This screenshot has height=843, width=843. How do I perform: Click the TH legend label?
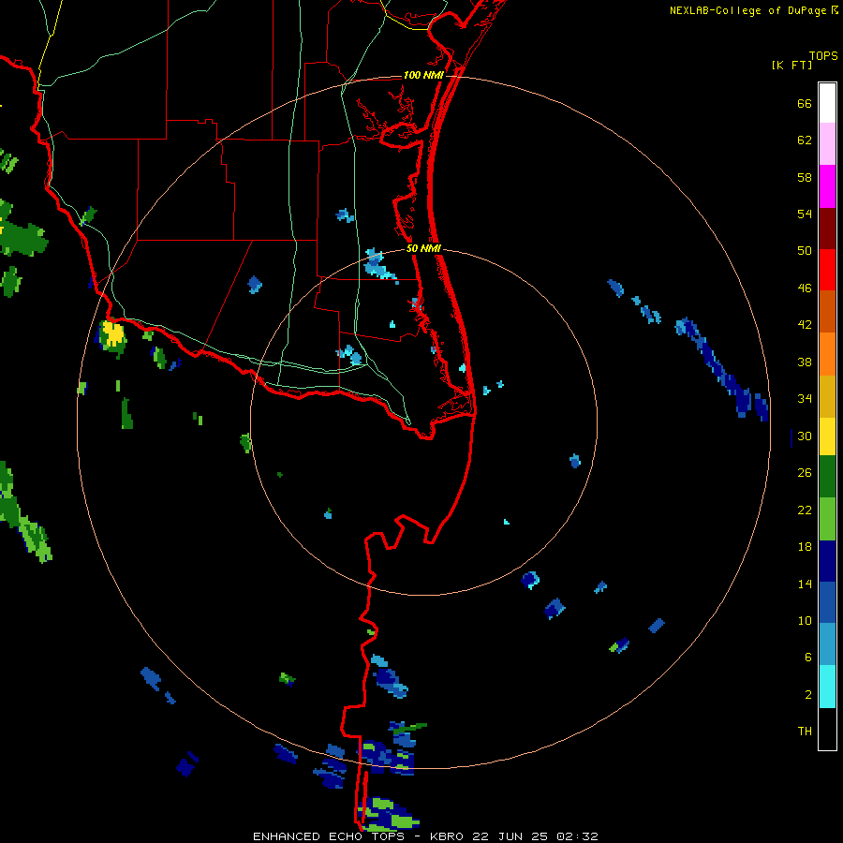[x=805, y=732]
